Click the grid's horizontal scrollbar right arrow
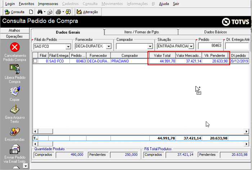The image size is (252, 170). (x=246, y=132)
